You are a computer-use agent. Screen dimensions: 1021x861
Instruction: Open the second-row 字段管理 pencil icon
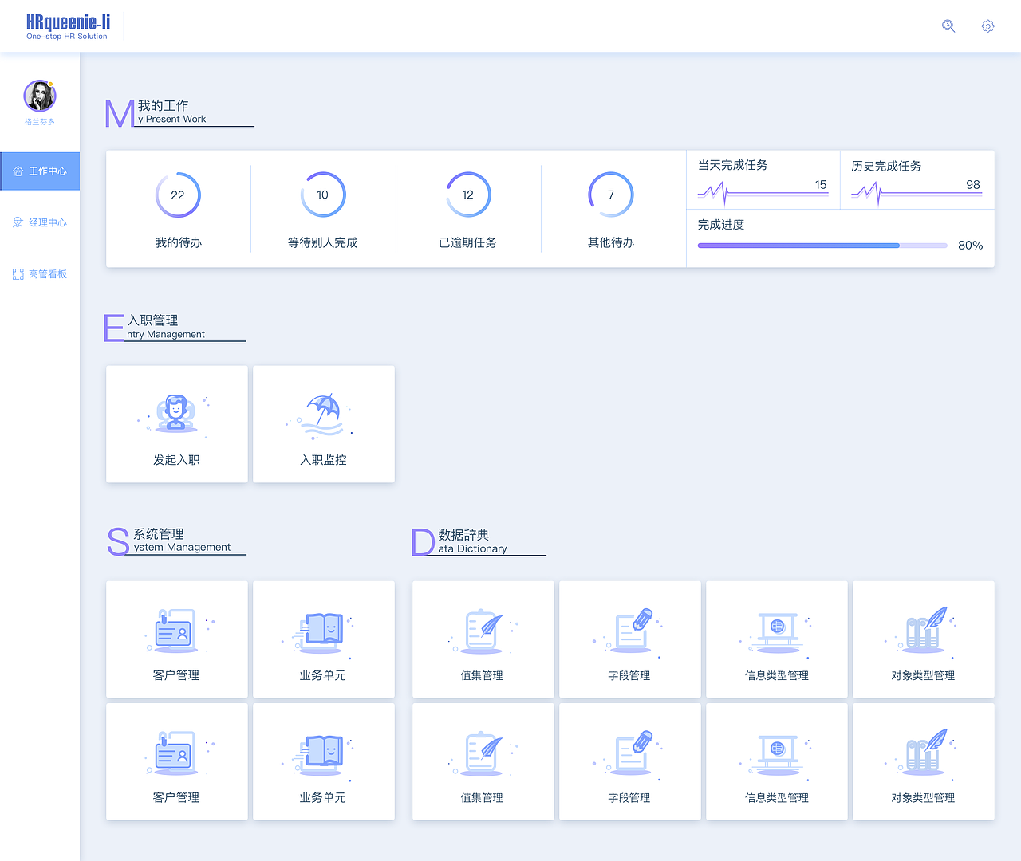click(x=634, y=752)
